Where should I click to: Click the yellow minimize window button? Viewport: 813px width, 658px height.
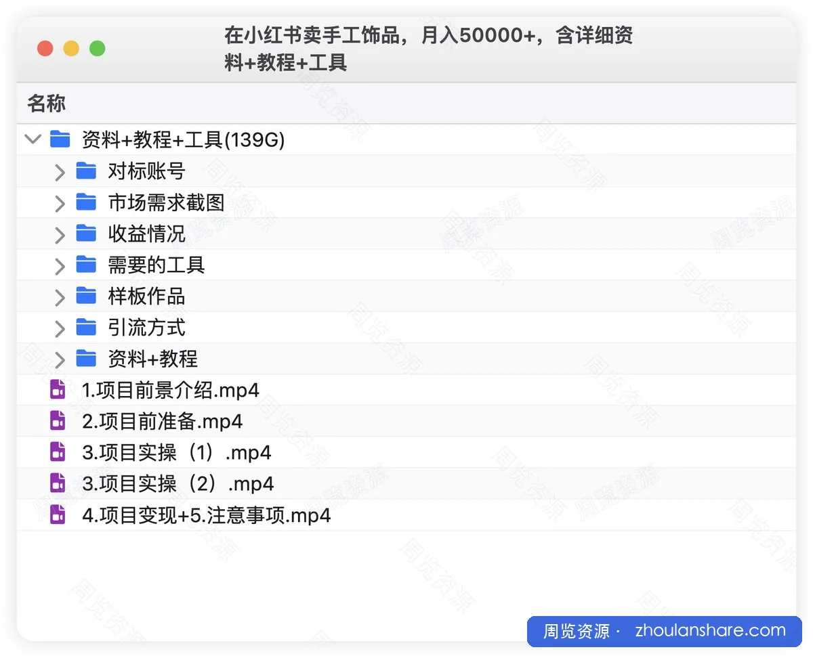click(x=71, y=49)
